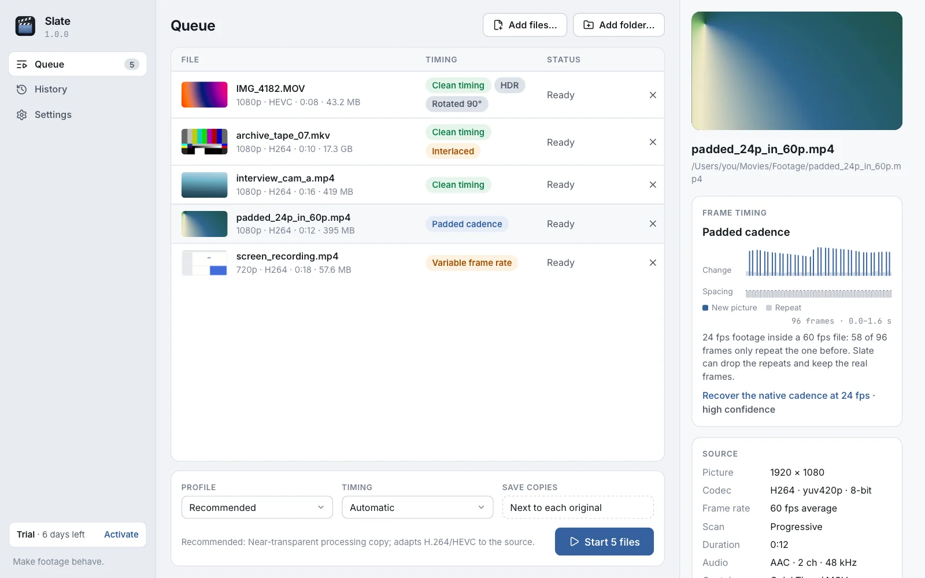Remove archive_tape_07.mkv with its X icon
This screenshot has height=578, width=925.
tap(653, 142)
